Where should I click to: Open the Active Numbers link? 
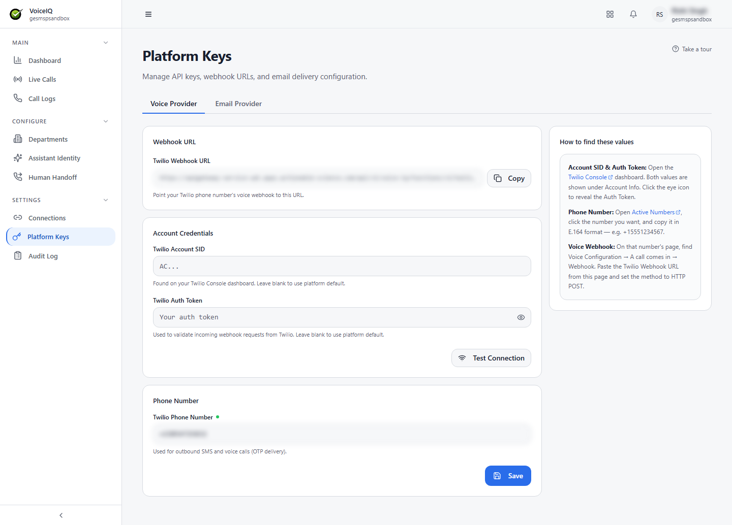(x=656, y=212)
